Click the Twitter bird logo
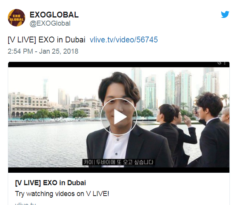The image size is (238, 205). click(x=225, y=14)
